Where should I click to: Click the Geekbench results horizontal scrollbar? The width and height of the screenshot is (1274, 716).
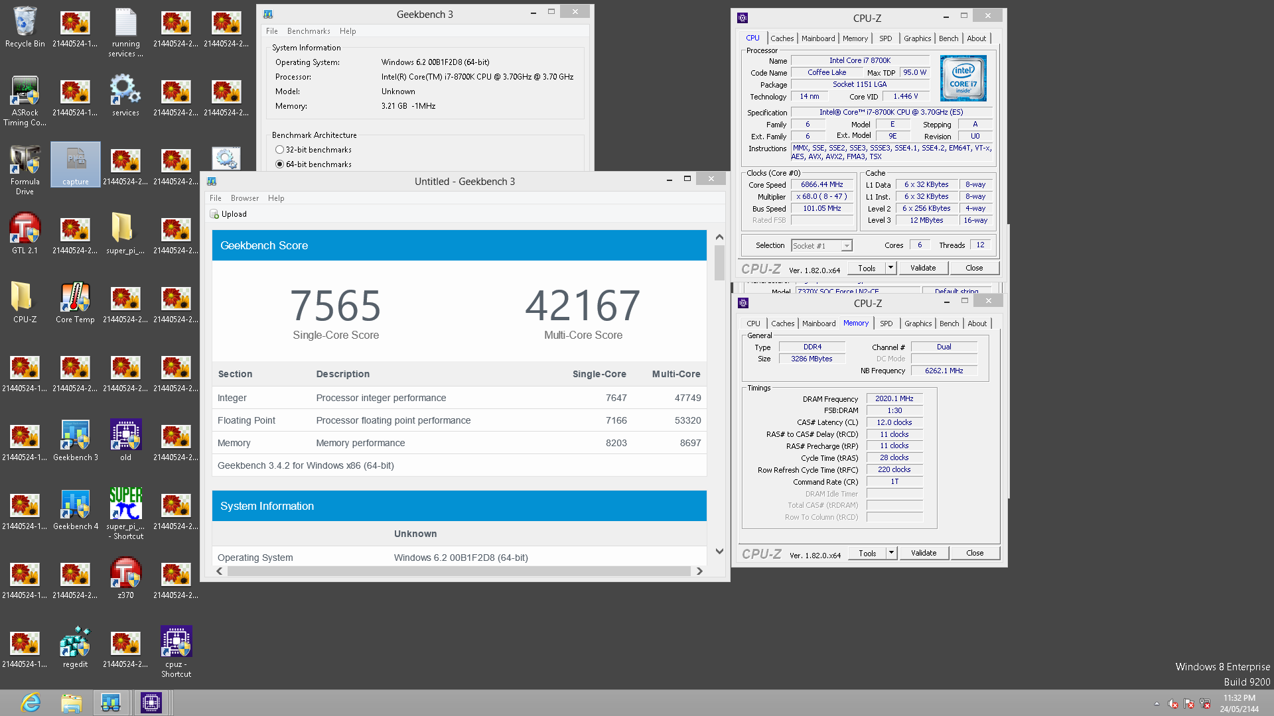(459, 571)
